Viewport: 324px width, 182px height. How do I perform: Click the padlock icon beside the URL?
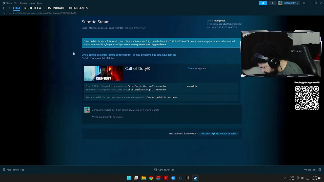tap(10, 13)
